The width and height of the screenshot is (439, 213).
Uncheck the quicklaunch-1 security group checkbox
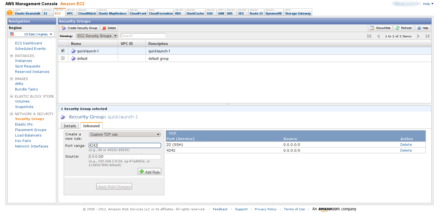[63, 51]
